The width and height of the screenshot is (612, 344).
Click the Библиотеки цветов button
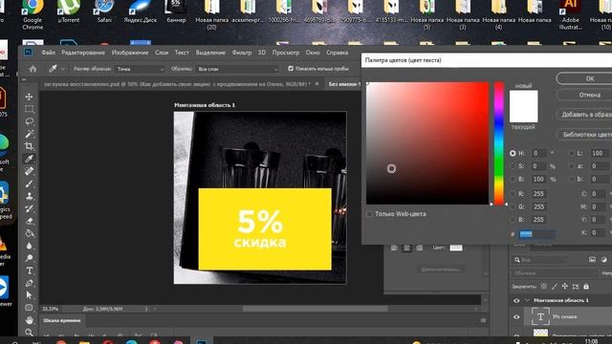click(584, 134)
